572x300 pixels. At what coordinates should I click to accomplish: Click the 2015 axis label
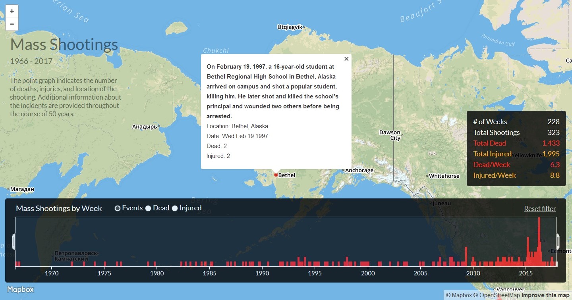(x=526, y=273)
